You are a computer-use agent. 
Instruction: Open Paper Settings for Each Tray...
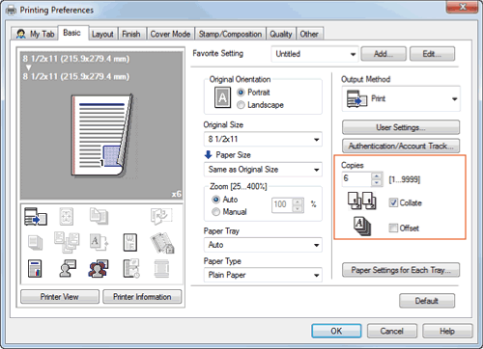(x=401, y=270)
